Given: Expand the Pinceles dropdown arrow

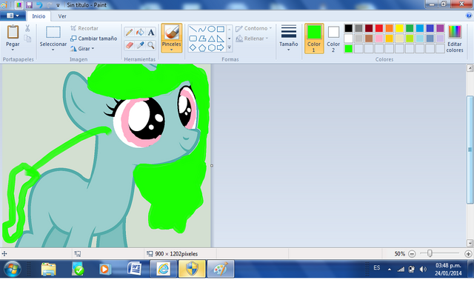Looking at the screenshot, I should click(171, 50).
